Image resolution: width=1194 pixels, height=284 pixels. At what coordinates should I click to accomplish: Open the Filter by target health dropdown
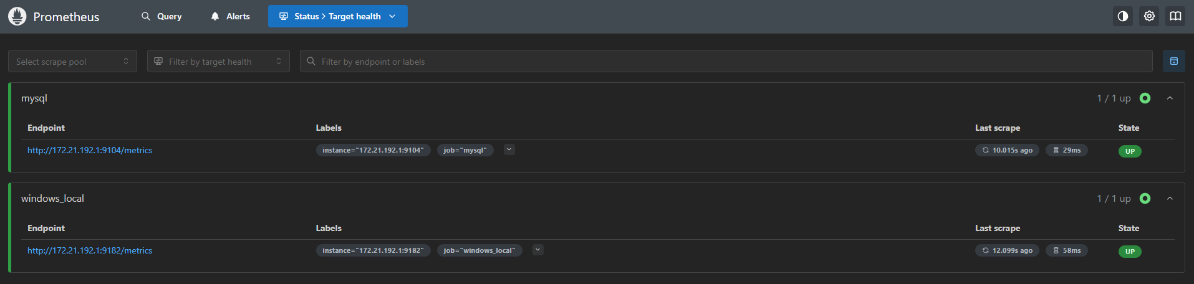218,61
